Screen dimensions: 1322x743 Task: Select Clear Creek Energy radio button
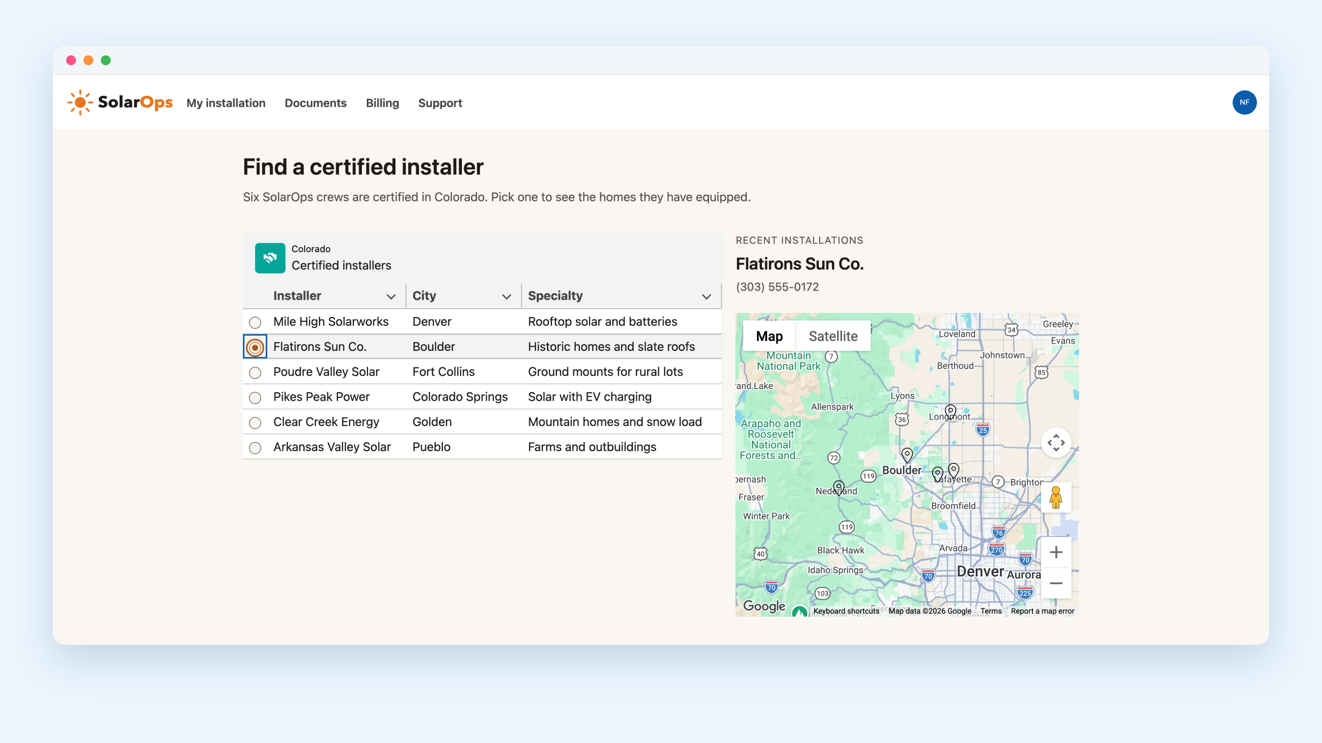point(255,423)
